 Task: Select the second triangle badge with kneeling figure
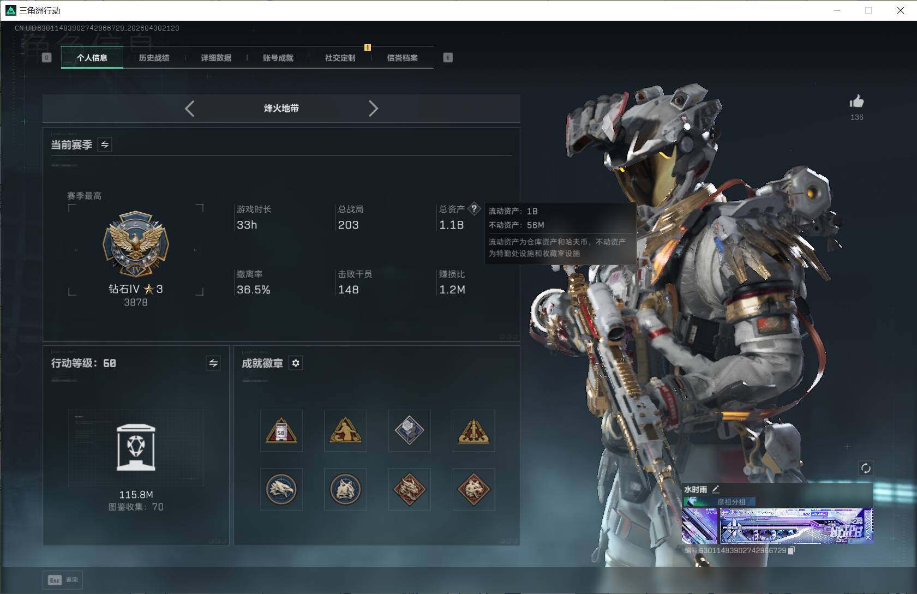[x=345, y=431]
